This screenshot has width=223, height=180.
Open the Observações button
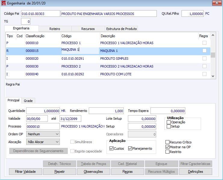94,172
